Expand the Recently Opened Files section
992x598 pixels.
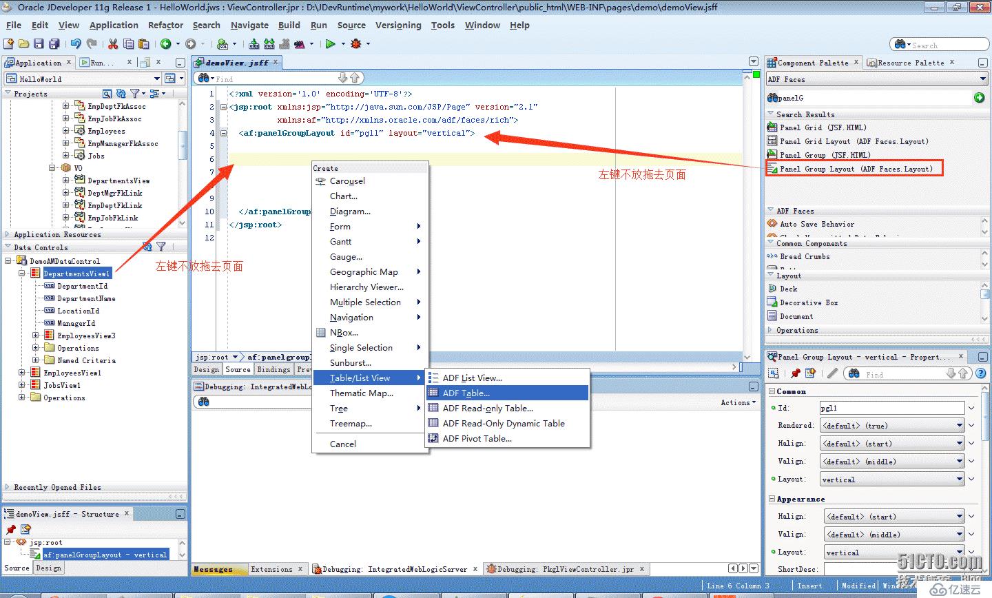point(8,487)
